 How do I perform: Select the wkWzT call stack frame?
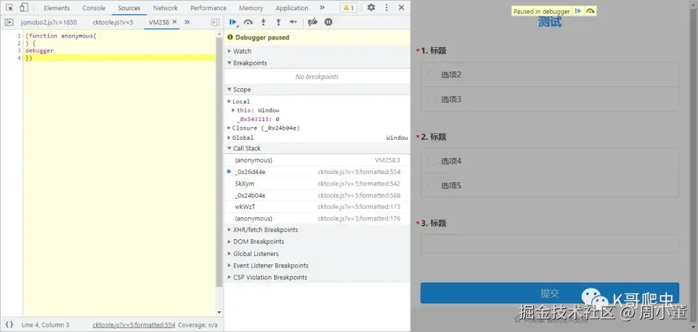tap(317, 206)
